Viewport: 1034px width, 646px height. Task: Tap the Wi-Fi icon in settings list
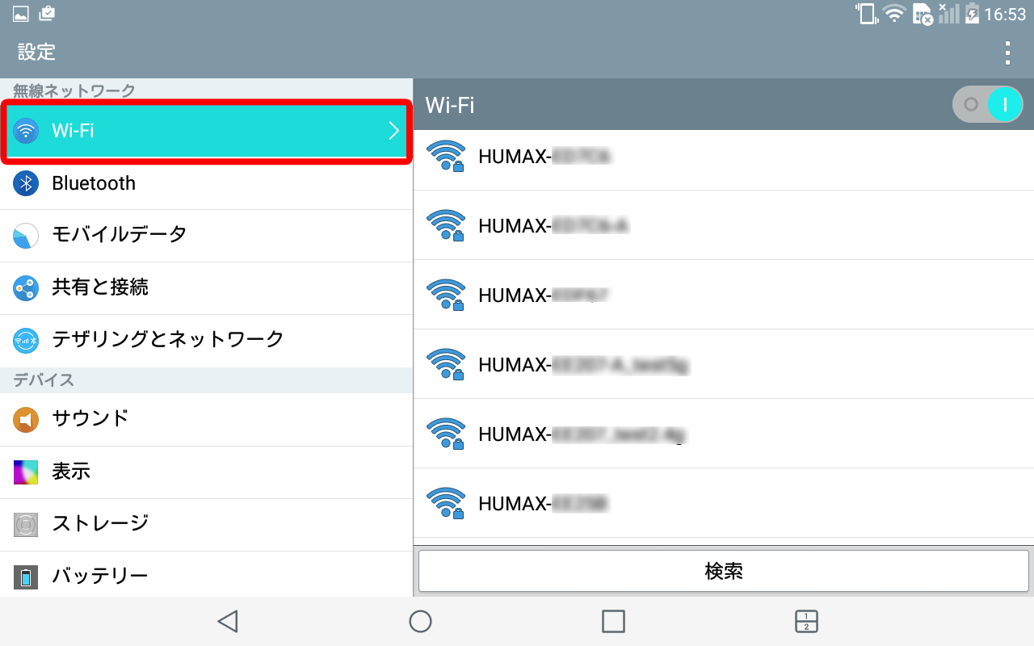coord(26,131)
